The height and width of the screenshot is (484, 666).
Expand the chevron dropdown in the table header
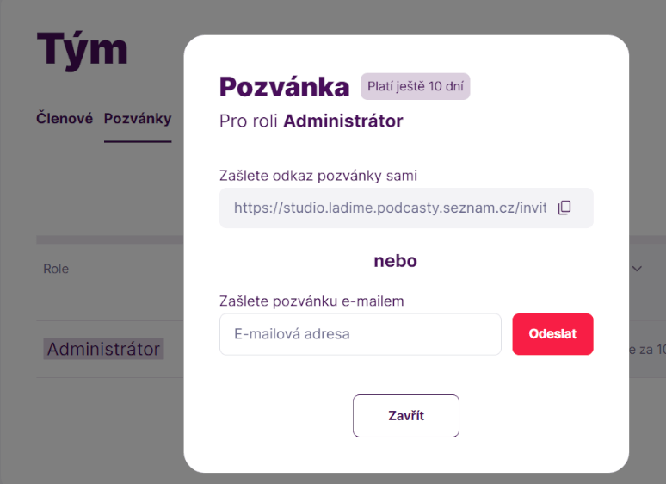pos(638,269)
